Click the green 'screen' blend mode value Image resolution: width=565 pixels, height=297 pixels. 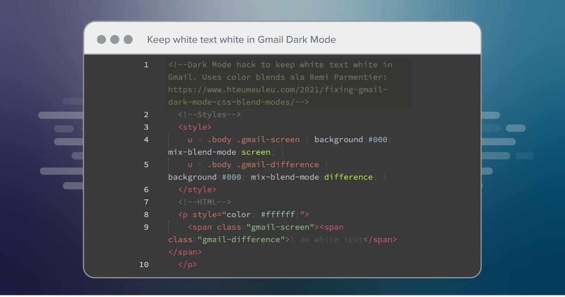tap(256, 152)
